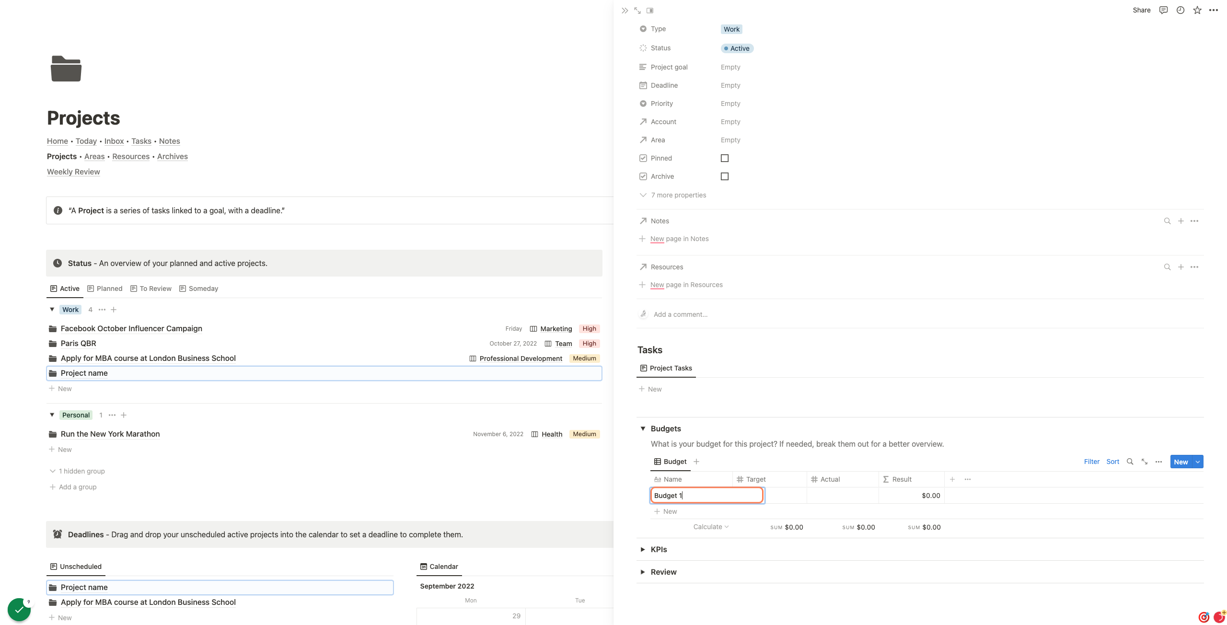Search the Budget table with magnifier icon
The image size is (1227, 625).
click(1130, 462)
